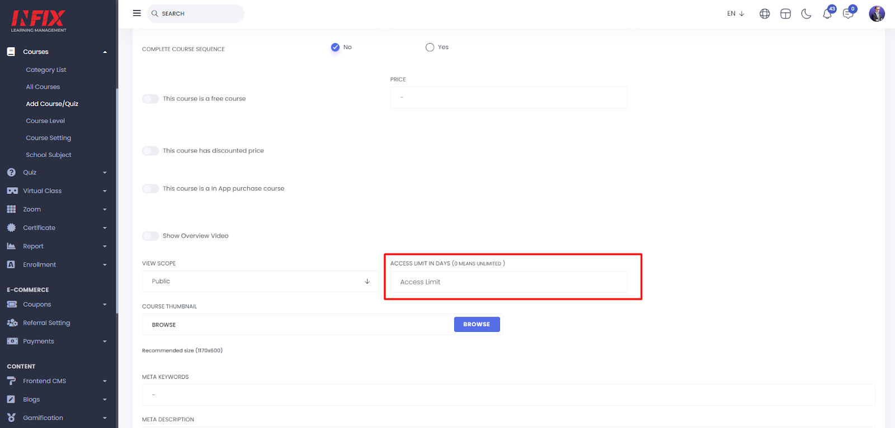Open the notifications bell icon
Screen dimensions: 895x428
point(827,14)
